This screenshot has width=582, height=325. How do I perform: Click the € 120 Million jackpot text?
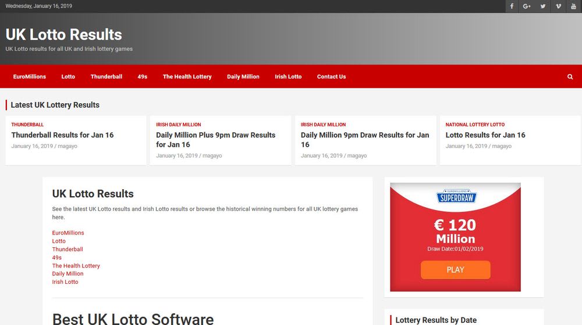coord(456,232)
